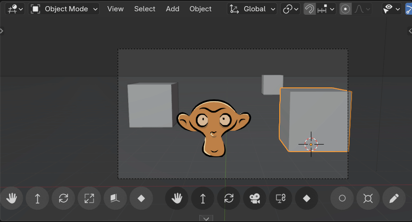Click the up-arrow icon in the dark middle group
Image resolution: width=412 pixels, height=222 pixels.
(203, 198)
